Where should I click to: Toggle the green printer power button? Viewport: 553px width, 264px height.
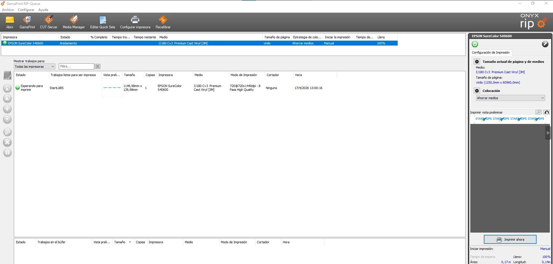point(475,44)
